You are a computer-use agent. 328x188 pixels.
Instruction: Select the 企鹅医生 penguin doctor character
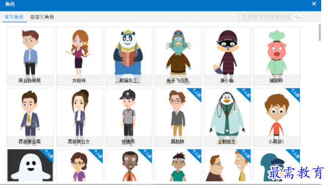[x=227, y=117]
